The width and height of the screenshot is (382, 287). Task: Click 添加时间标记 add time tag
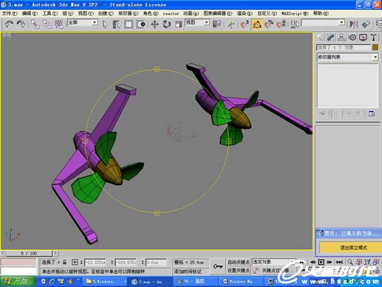[x=187, y=271]
